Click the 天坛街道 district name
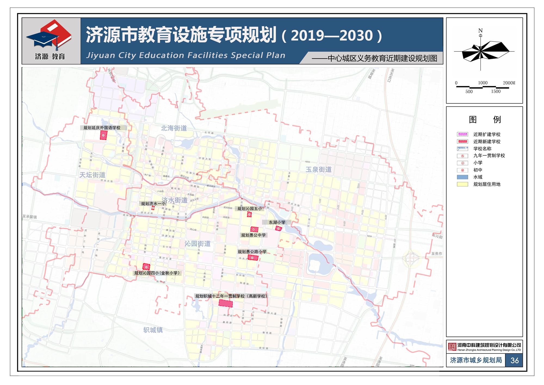This screenshot has width=544, height=385. [92, 175]
